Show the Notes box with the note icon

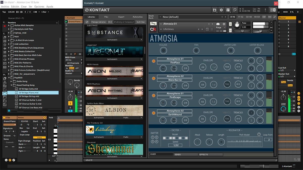click(10, 160)
